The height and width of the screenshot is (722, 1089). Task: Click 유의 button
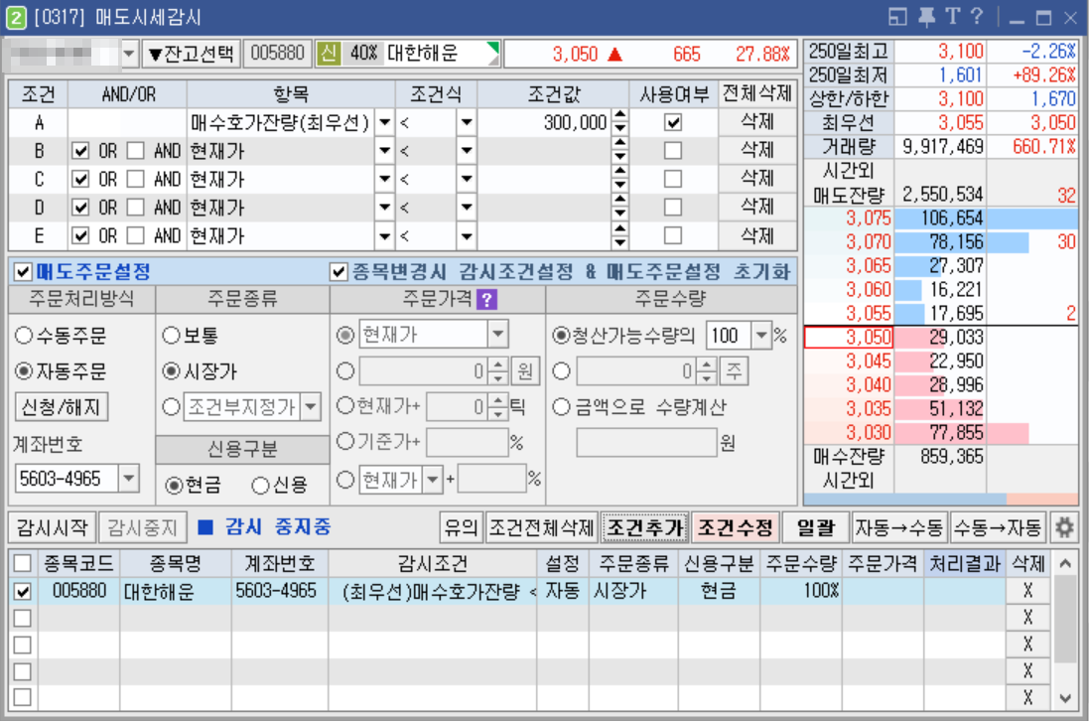tap(462, 527)
